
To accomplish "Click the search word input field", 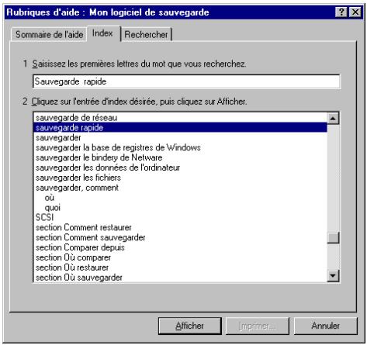I will tap(186, 81).
